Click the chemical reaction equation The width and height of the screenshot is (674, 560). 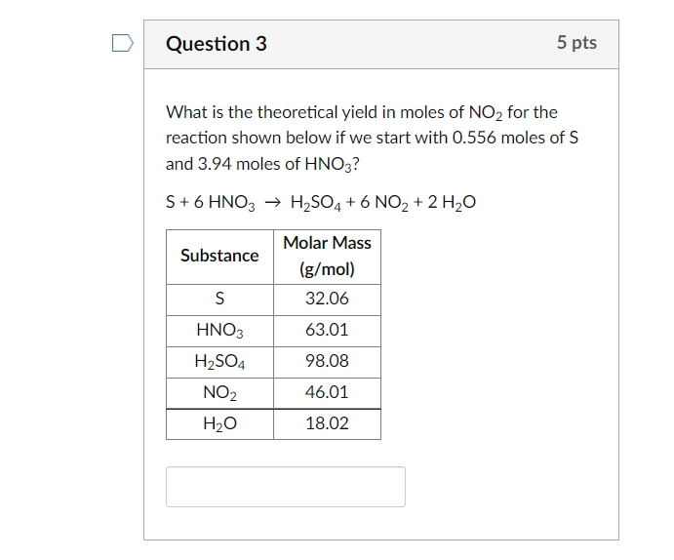pos(322,203)
